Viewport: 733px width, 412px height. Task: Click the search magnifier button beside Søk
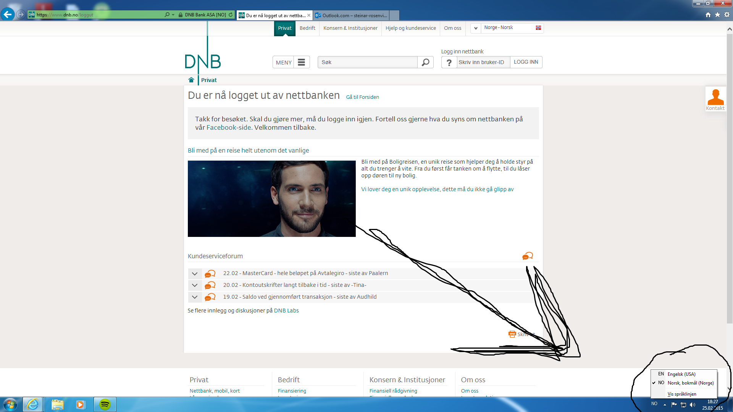tap(425, 62)
